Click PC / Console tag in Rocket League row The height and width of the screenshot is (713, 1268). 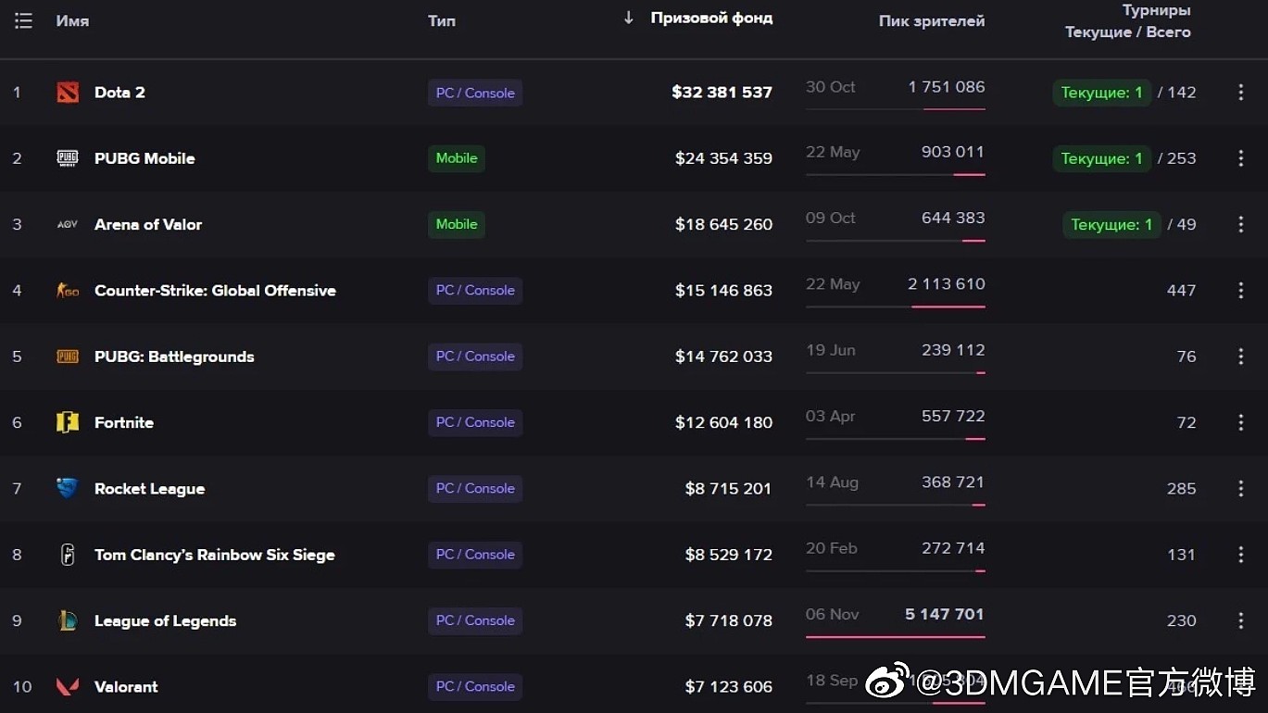point(475,489)
